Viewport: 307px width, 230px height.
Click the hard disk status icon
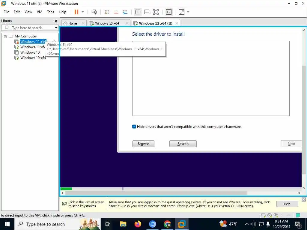point(263,215)
